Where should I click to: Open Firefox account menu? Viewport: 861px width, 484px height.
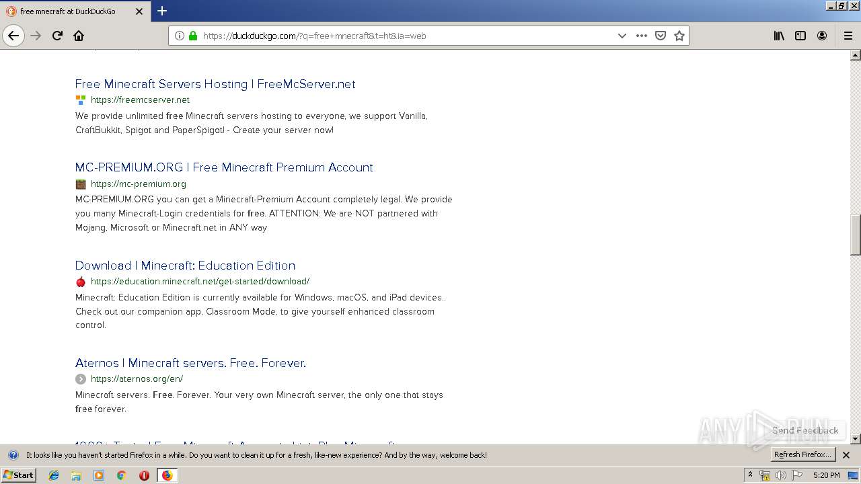822,36
